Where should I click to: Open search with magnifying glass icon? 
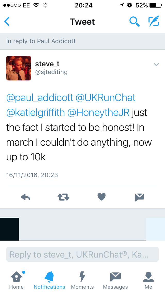134,22
